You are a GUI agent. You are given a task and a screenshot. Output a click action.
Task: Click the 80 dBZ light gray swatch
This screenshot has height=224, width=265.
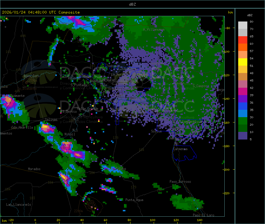point(243,25)
